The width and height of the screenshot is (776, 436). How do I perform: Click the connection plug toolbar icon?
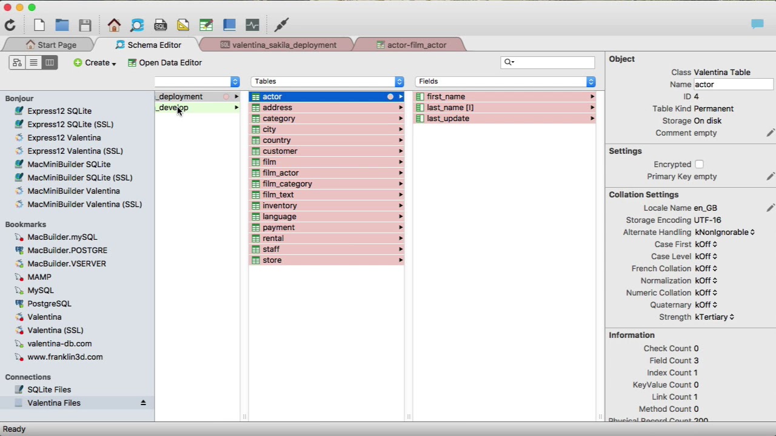(x=281, y=25)
